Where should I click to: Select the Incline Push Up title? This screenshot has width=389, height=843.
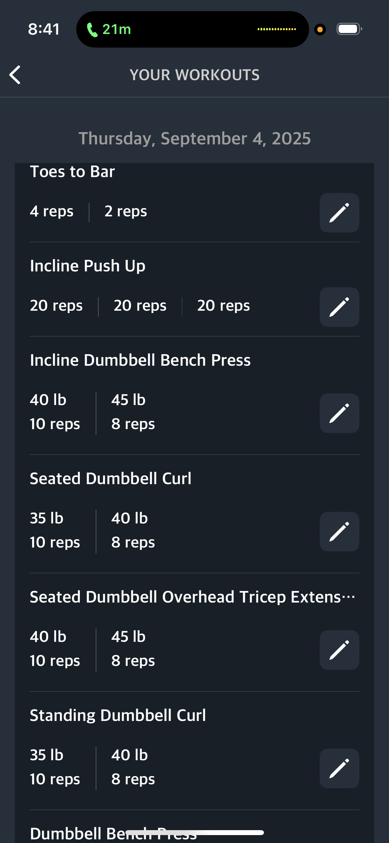[x=87, y=266]
